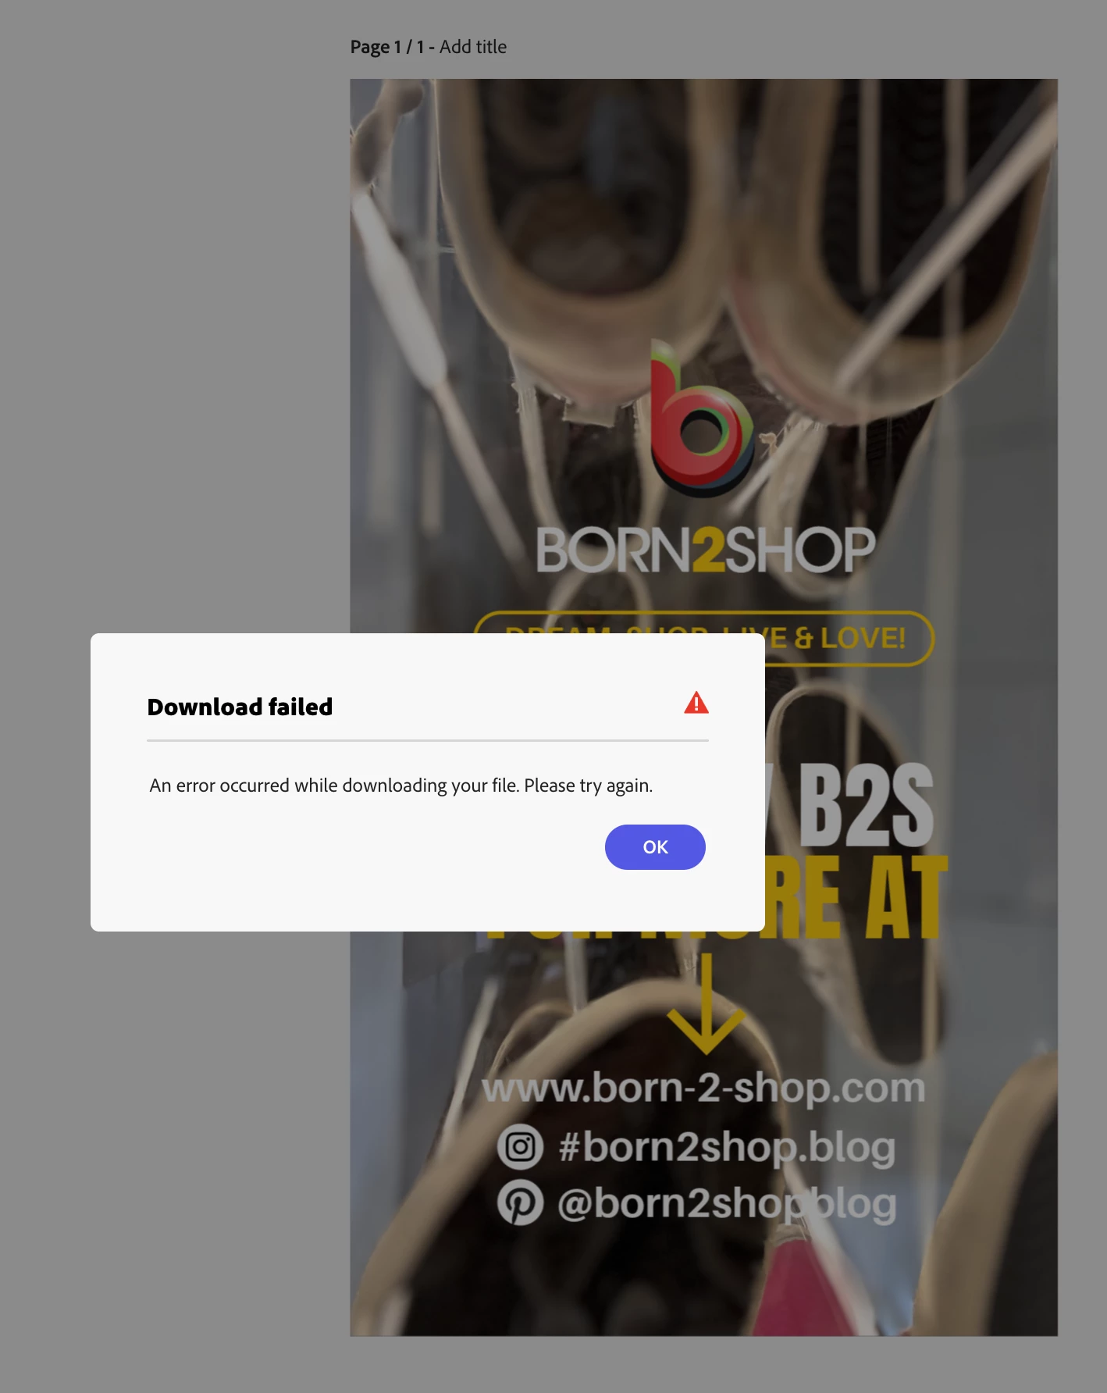Click the red warning triangle icon
Image resolution: width=1107 pixels, height=1393 pixels.
[696, 703]
